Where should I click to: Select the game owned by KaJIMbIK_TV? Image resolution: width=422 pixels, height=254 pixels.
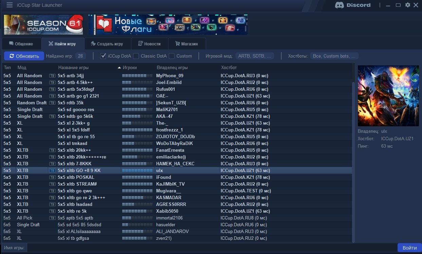177,184
